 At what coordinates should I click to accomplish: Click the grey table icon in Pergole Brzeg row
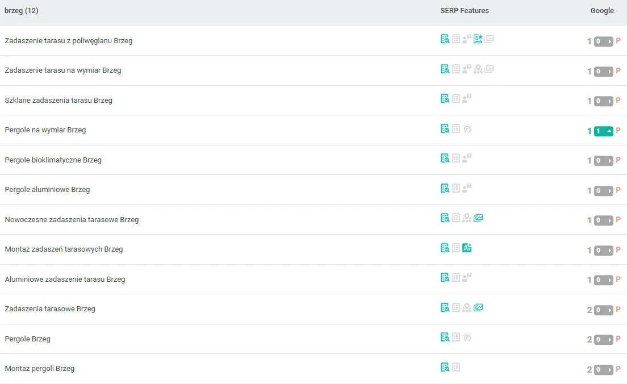[x=456, y=337]
